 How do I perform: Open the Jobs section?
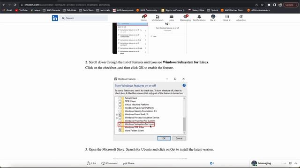(172, 18)
